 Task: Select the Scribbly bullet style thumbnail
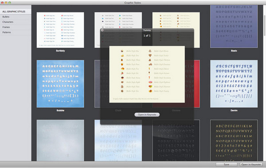[60, 30]
